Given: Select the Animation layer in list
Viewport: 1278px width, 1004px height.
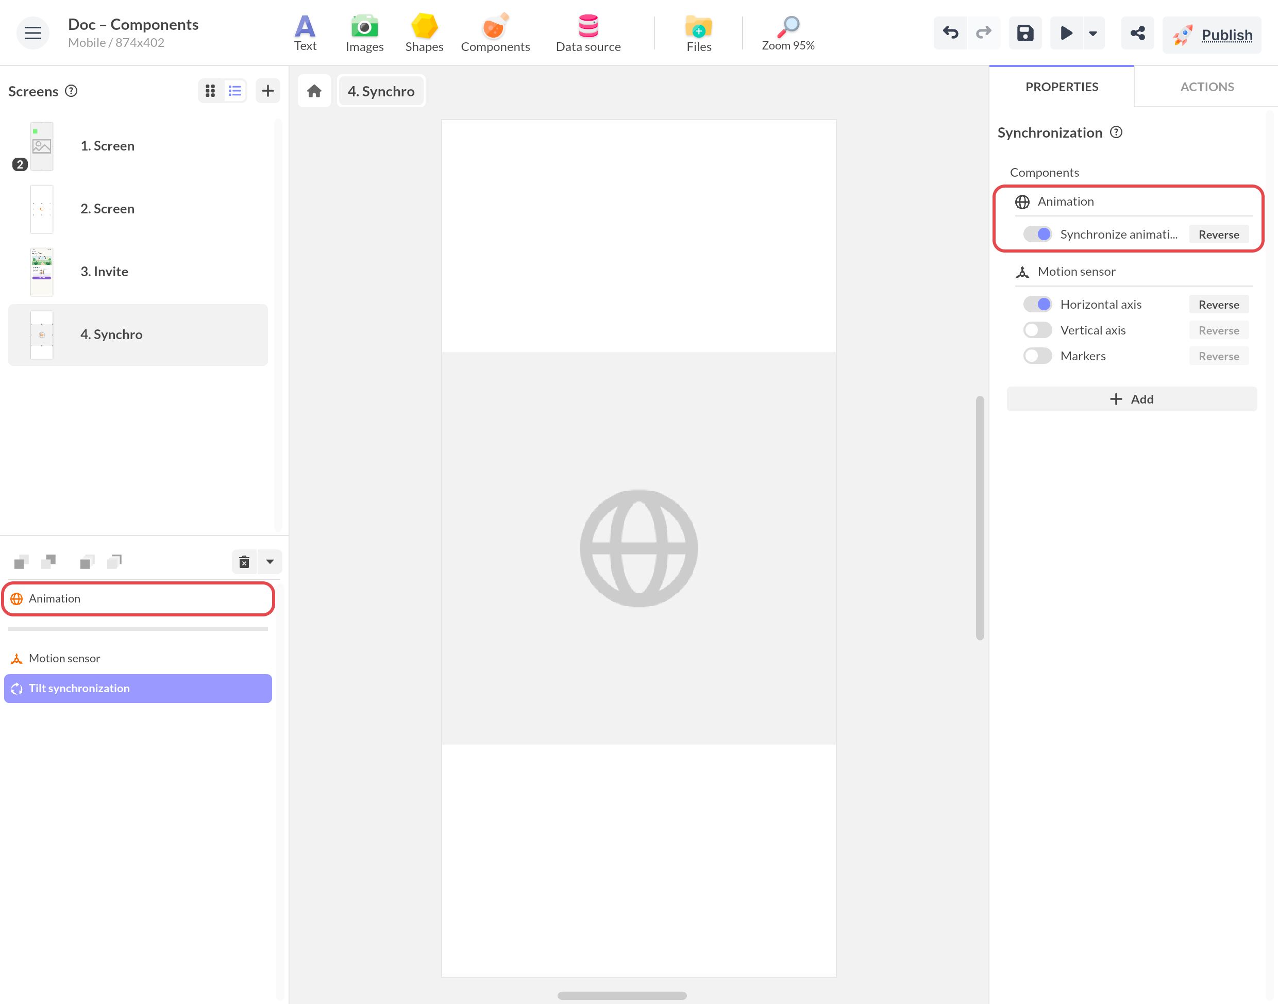Looking at the screenshot, I should coord(138,598).
